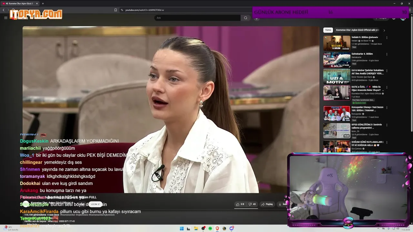
Task: Click 'Sahtekarlar 4. Bölüm' video title
Action: point(362,54)
